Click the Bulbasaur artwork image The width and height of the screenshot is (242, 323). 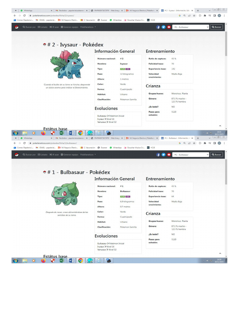point(65,193)
